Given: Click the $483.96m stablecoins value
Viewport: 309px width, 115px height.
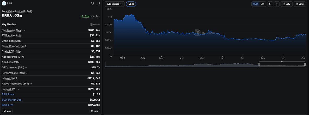Looking at the screenshot, I should coord(94,30).
